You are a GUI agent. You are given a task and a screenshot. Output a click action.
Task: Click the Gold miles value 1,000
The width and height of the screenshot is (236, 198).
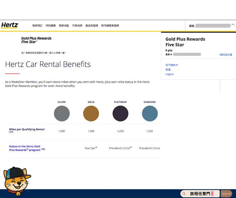91,131
